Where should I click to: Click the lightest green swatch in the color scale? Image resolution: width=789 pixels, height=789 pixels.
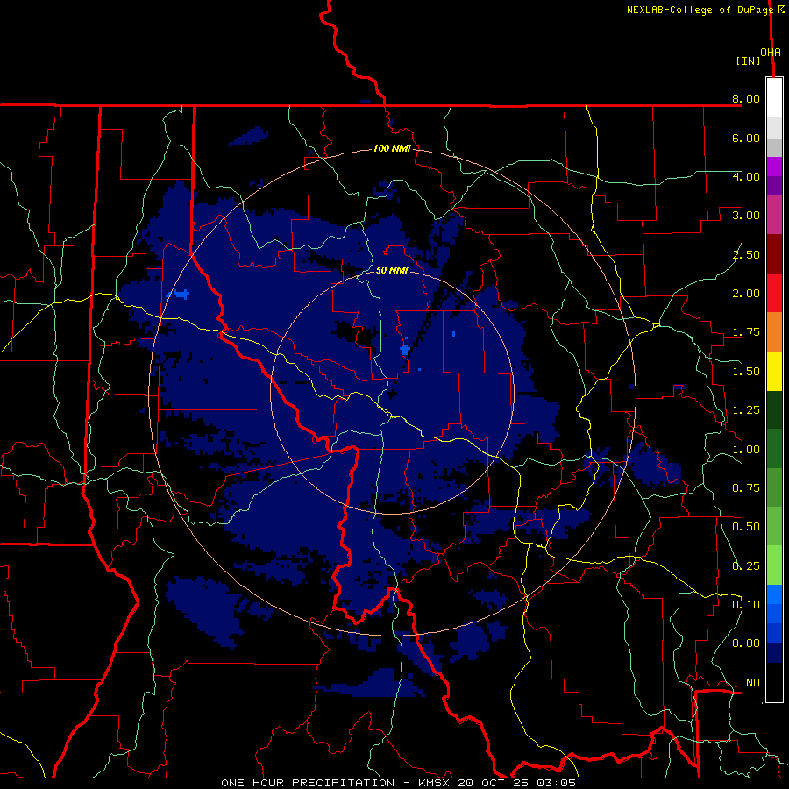[x=774, y=565]
